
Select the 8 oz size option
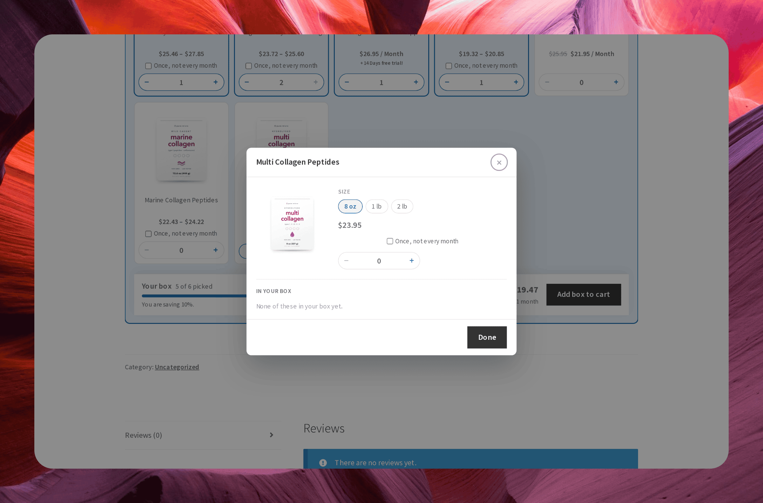(350, 206)
